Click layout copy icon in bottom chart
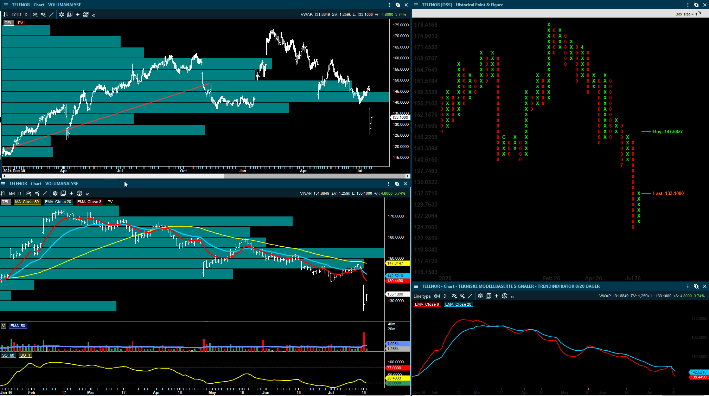 tap(63, 193)
